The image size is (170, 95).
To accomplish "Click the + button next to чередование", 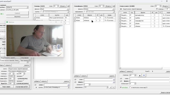I will coord(110,87).
